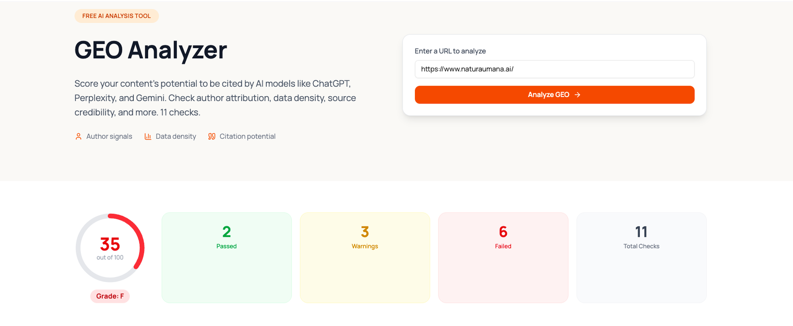793x326 pixels.
Task: Click the Data density bar chart icon
Action: 148,136
